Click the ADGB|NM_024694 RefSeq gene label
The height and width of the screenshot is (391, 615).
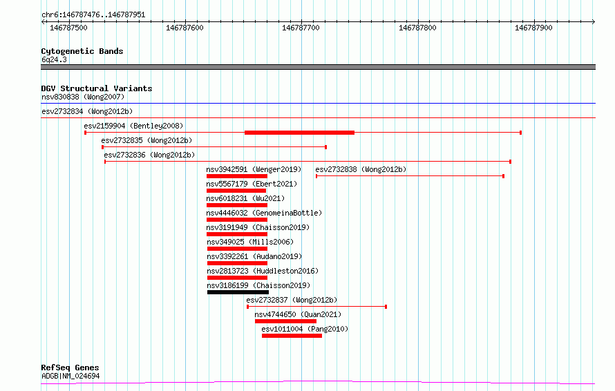[x=70, y=376]
